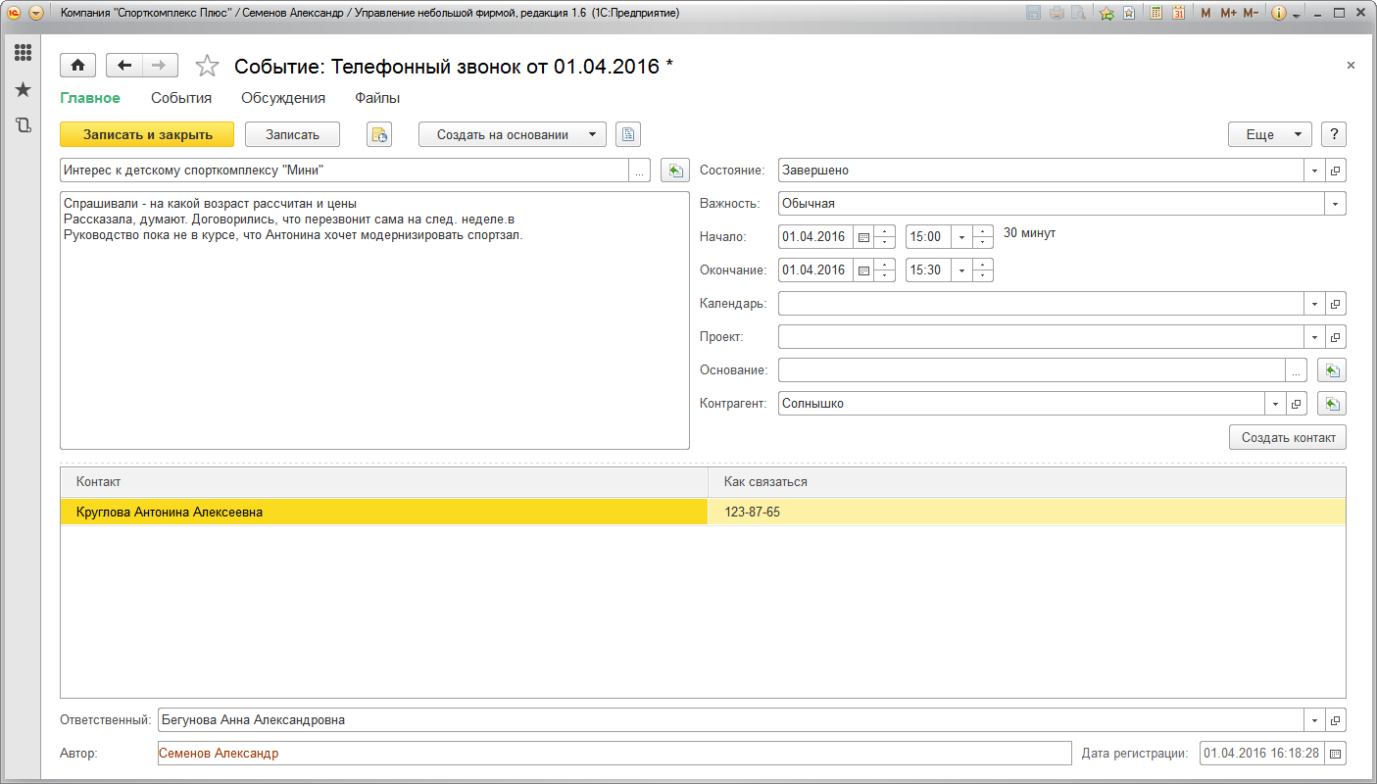Open the report icon next to Создать на основании
The width and height of the screenshot is (1377, 784).
pyautogui.click(x=628, y=134)
